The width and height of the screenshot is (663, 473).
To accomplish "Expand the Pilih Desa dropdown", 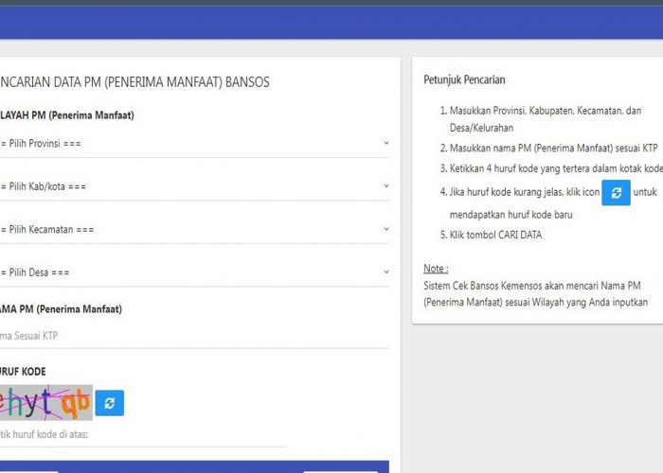I will point(194,272).
